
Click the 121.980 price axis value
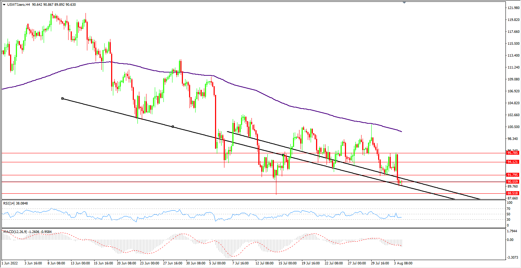[x=513, y=8]
